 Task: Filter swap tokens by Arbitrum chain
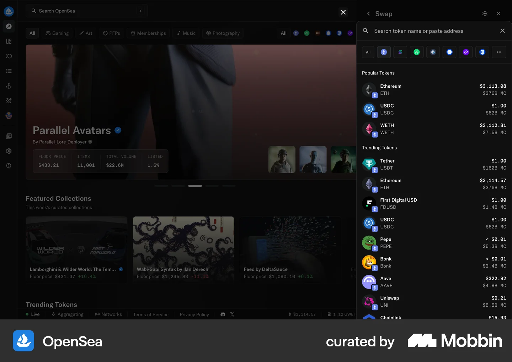point(433,52)
